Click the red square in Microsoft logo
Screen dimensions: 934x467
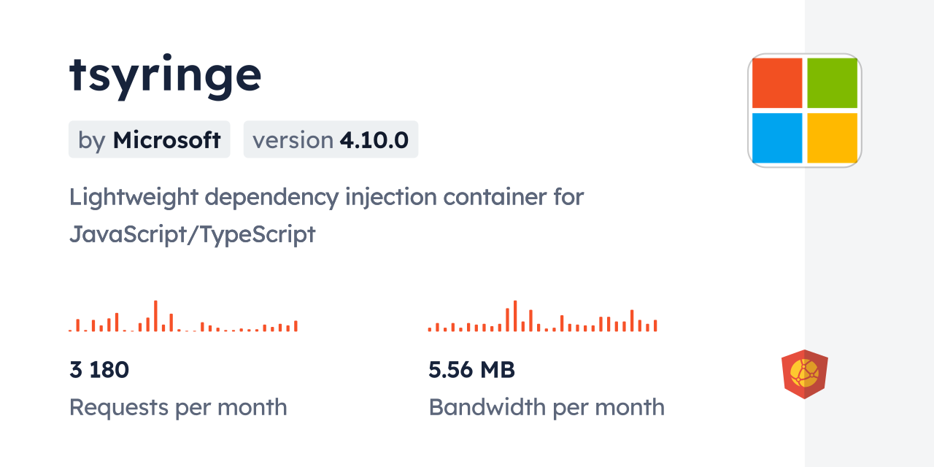[777, 82]
